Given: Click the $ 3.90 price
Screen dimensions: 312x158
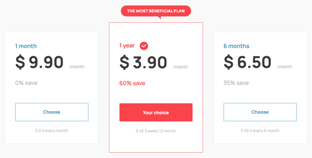Looking at the screenshot, I should pyautogui.click(x=144, y=62).
